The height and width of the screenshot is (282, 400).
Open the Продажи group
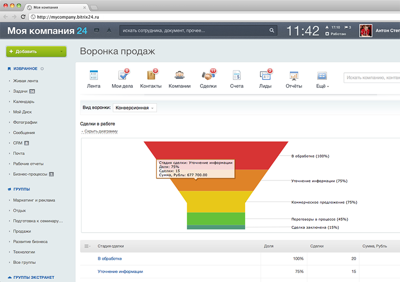[22, 231]
